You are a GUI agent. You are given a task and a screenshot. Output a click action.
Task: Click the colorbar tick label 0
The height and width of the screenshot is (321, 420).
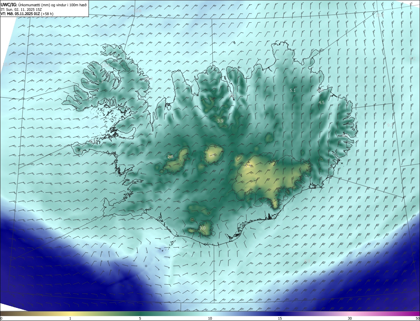(1, 318)
